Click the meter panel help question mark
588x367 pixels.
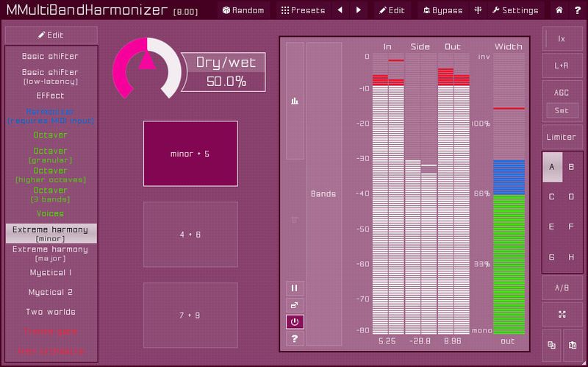[x=295, y=339]
